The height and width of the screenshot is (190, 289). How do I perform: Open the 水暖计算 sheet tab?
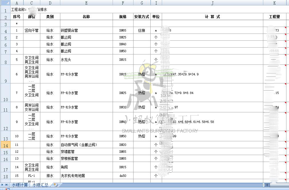tap(20, 185)
